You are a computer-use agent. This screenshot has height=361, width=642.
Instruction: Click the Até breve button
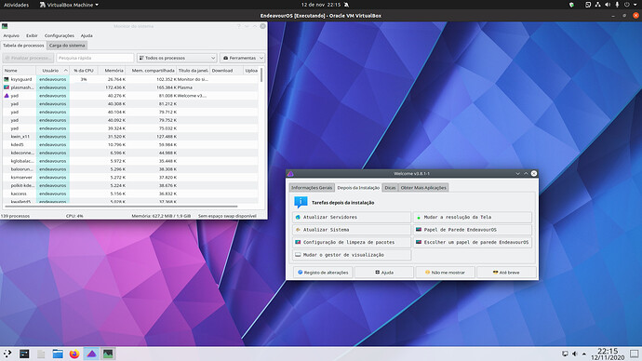pyautogui.click(x=506, y=273)
